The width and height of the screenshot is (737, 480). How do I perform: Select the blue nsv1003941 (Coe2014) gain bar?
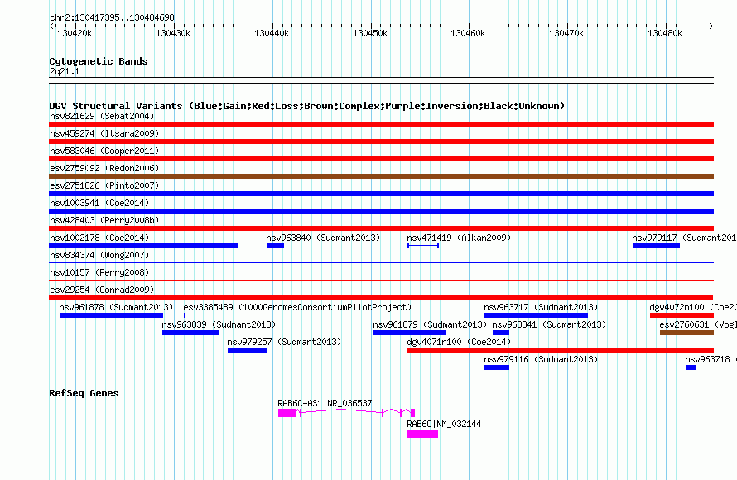[381, 211]
